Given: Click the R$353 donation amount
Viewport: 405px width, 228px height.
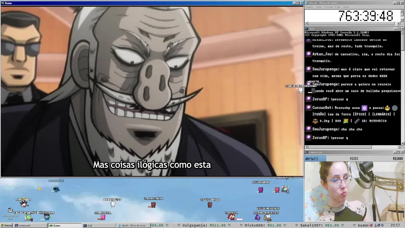Looking at the screenshot, I should click(x=354, y=159).
